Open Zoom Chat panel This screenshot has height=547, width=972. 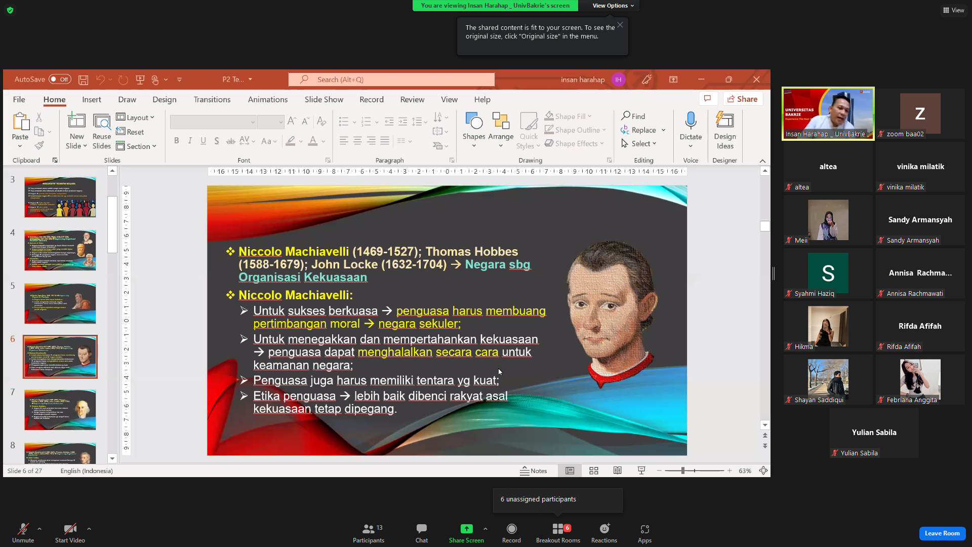tap(422, 533)
